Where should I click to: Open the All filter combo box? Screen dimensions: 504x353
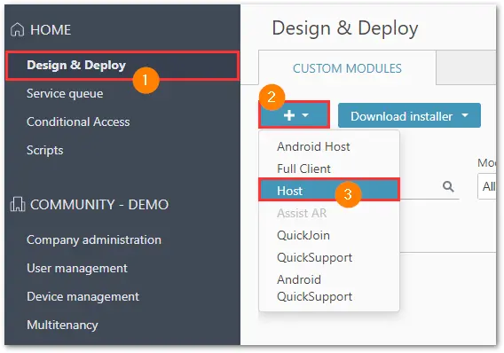[488, 186]
